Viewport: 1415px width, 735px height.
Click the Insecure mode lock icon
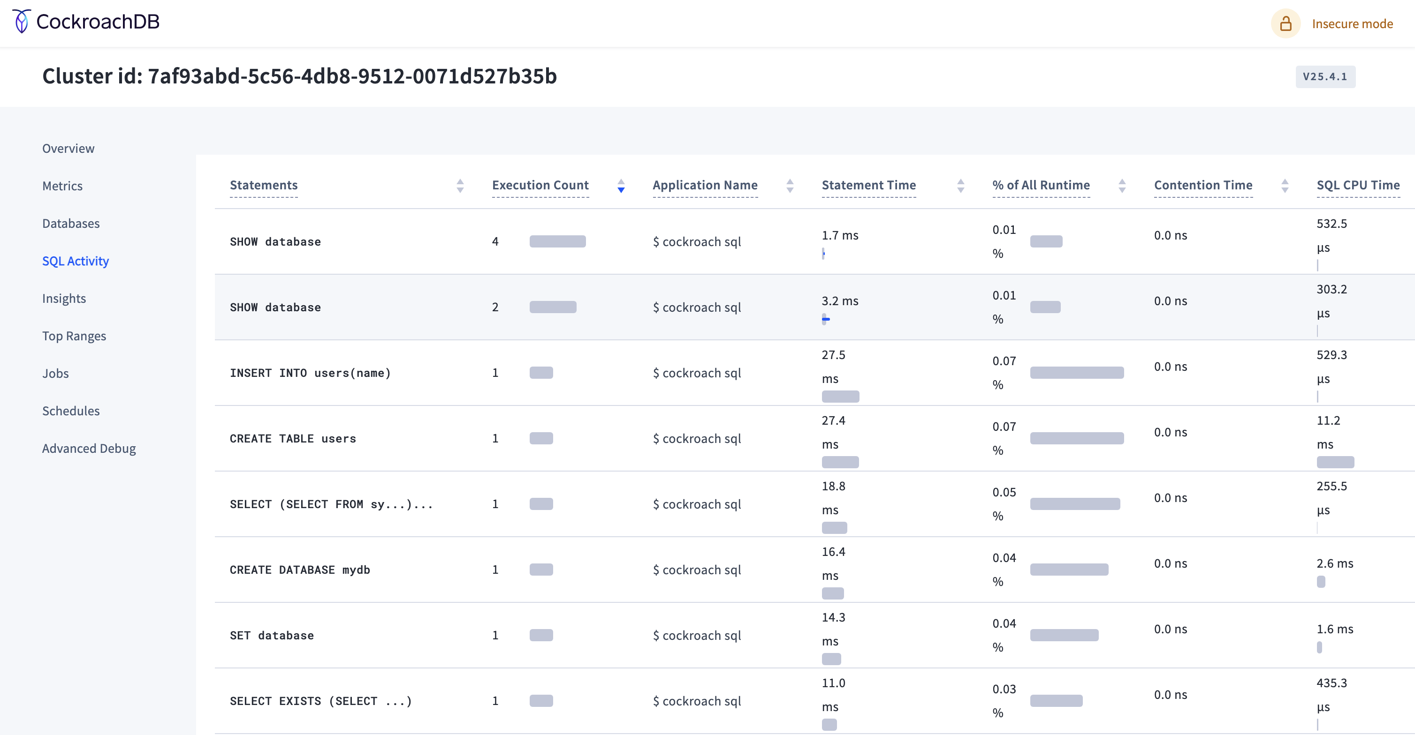1286,23
